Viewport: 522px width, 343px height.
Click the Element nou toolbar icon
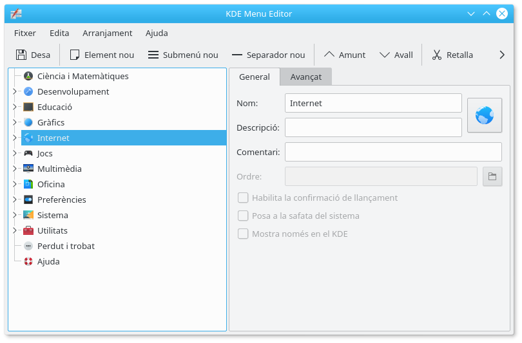point(75,55)
